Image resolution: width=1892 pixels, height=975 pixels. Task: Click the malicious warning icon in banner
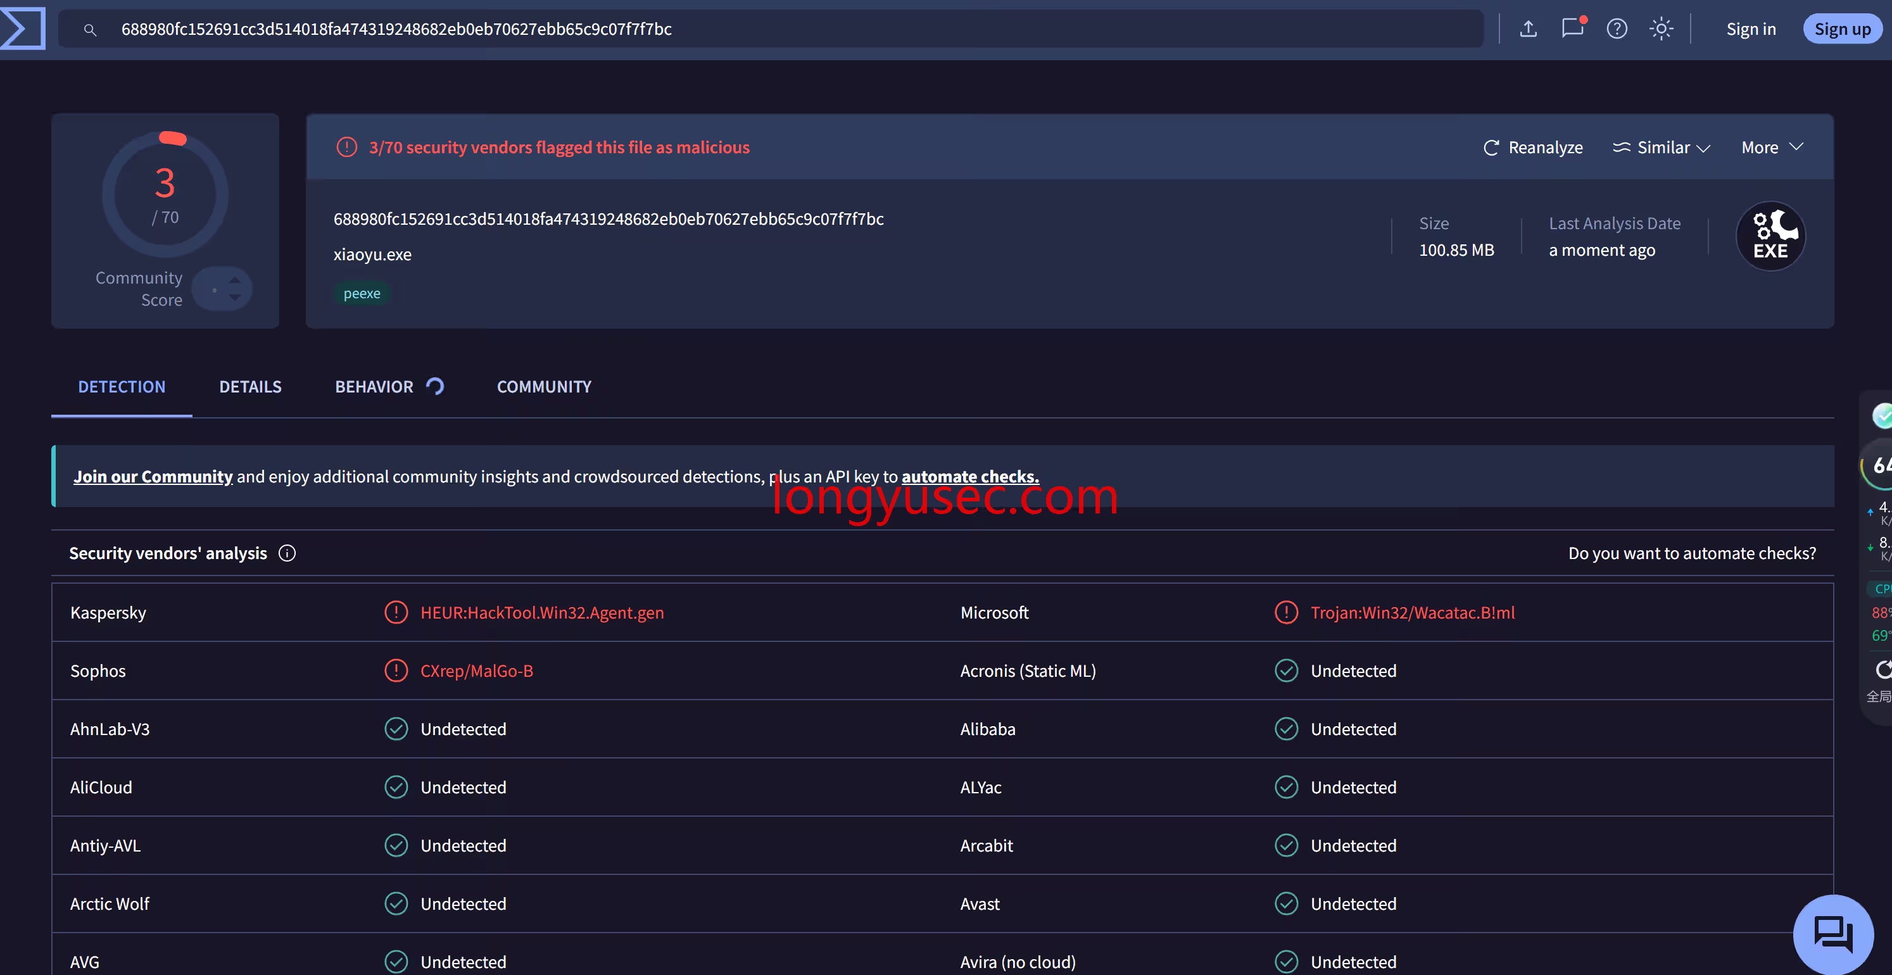coord(346,147)
